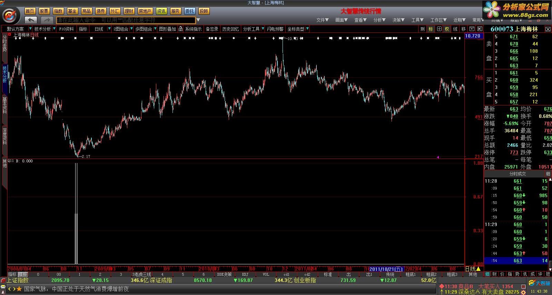Click the 细 button beside 分时成交 header
The image size is (552, 295).
pos(548,174)
